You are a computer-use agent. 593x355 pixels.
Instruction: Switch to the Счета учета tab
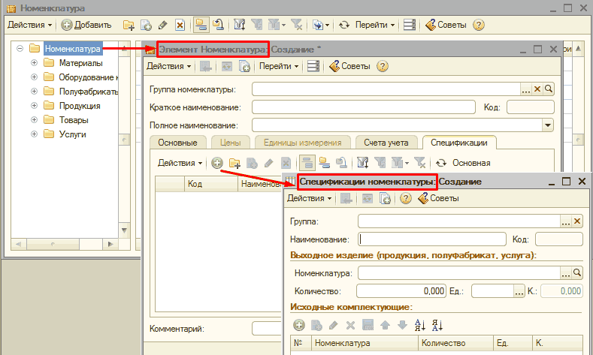[x=386, y=143]
